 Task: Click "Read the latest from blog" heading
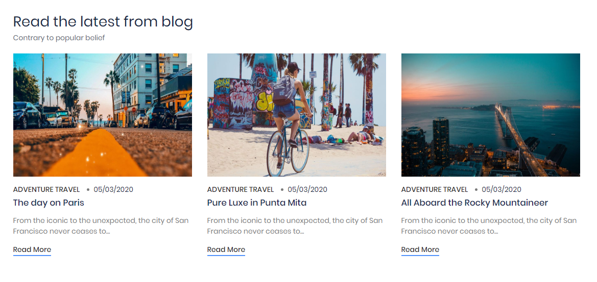click(x=103, y=21)
